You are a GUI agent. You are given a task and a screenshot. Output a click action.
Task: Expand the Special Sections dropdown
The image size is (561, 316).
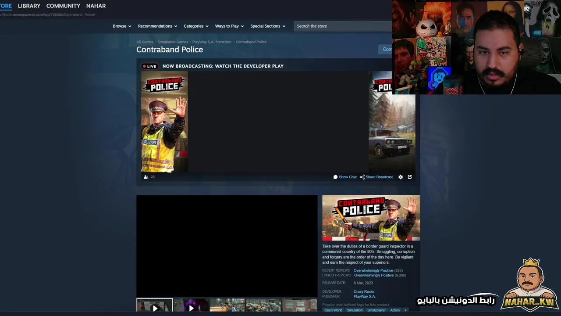268,26
